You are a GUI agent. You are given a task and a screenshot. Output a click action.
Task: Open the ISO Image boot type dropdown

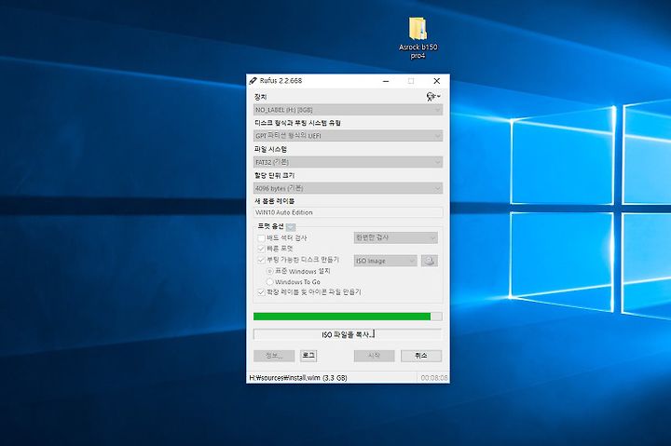pos(385,261)
